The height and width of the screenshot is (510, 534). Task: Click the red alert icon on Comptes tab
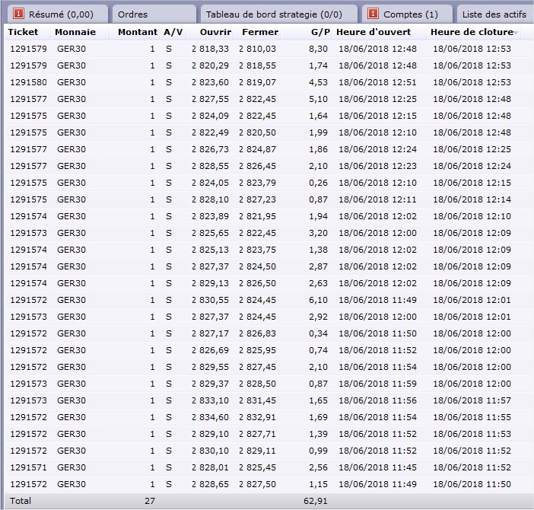pyautogui.click(x=373, y=14)
